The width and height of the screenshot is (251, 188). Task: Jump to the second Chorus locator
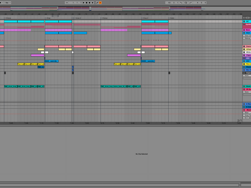(101, 18)
